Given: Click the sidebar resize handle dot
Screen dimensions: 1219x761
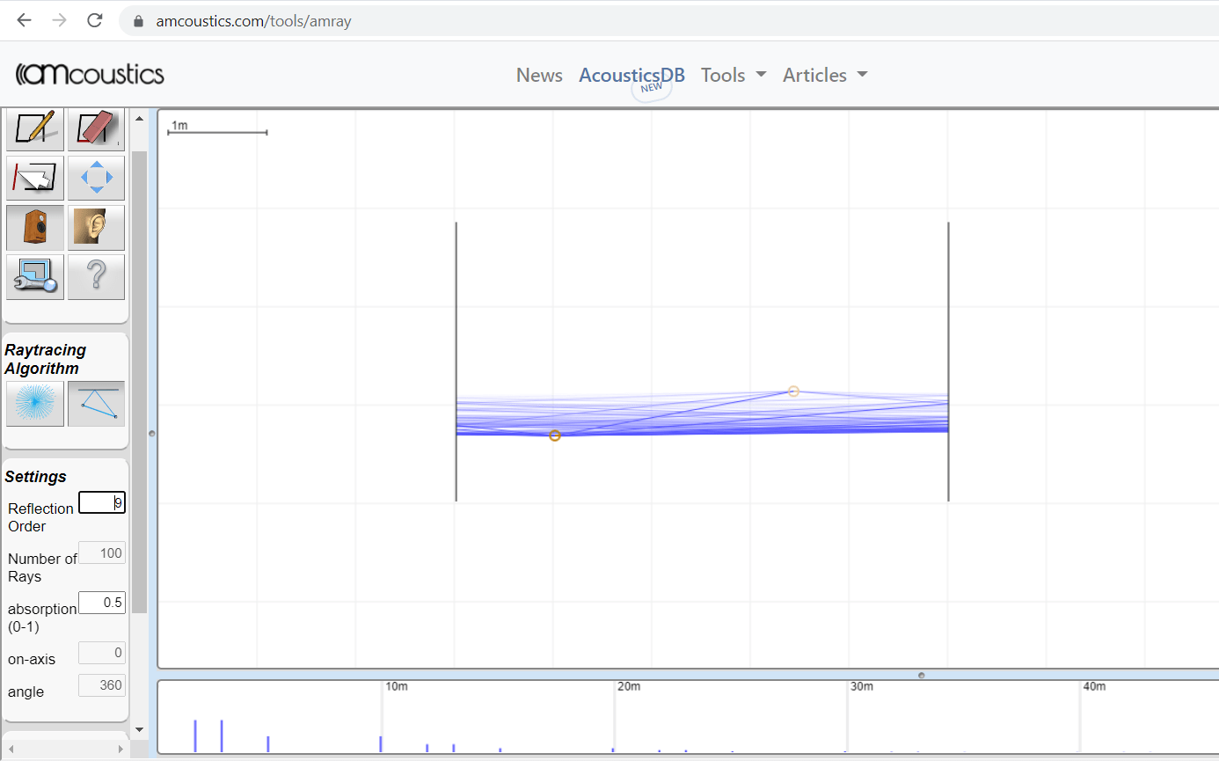Looking at the screenshot, I should click(x=152, y=434).
